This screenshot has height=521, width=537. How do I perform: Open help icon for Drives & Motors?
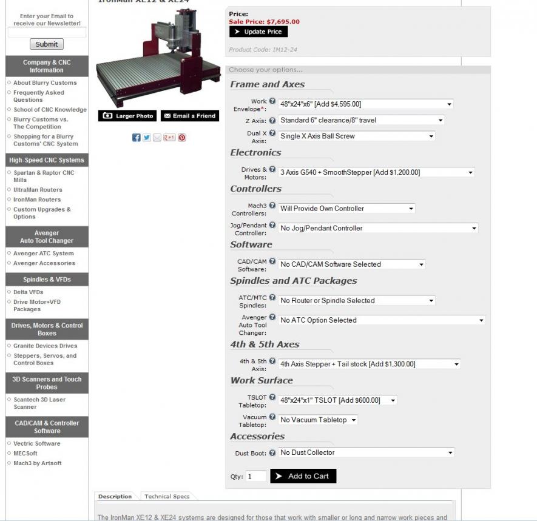tap(272, 170)
